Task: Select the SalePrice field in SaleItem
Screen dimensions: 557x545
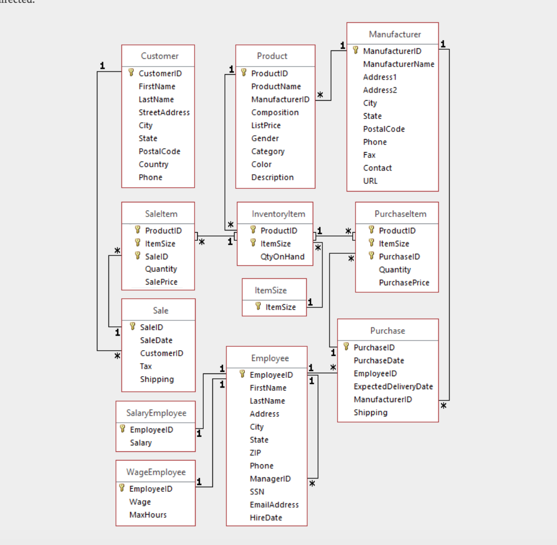Action: 160,281
